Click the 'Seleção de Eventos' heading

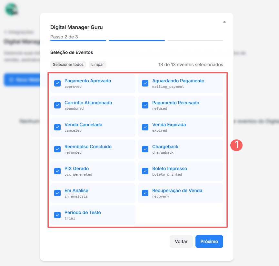pyautogui.click(x=72, y=52)
